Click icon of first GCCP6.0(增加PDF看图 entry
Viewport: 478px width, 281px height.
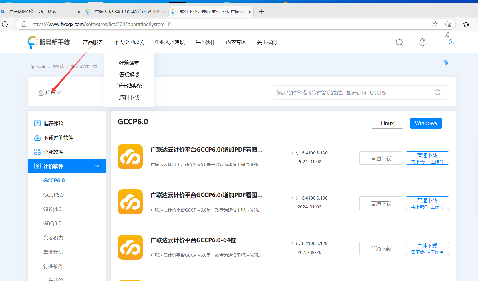point(130,156)
